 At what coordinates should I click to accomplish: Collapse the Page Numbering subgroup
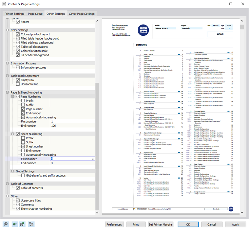(x=12, y=97)
